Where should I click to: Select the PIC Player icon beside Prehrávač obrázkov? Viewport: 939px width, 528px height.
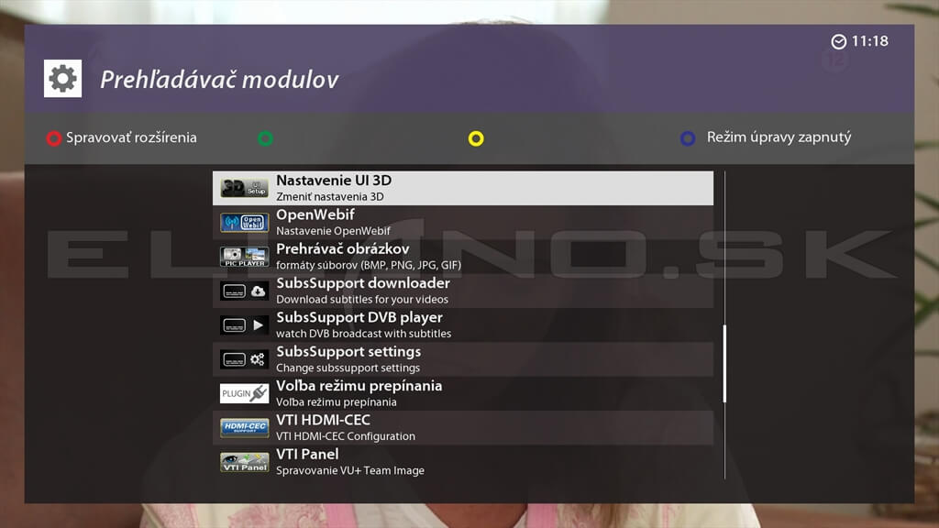pyautogui.click(x=242, y=255)
